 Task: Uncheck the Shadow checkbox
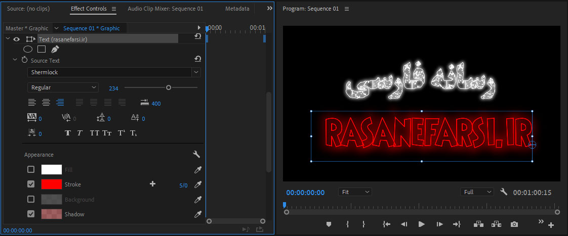(31, 214)
